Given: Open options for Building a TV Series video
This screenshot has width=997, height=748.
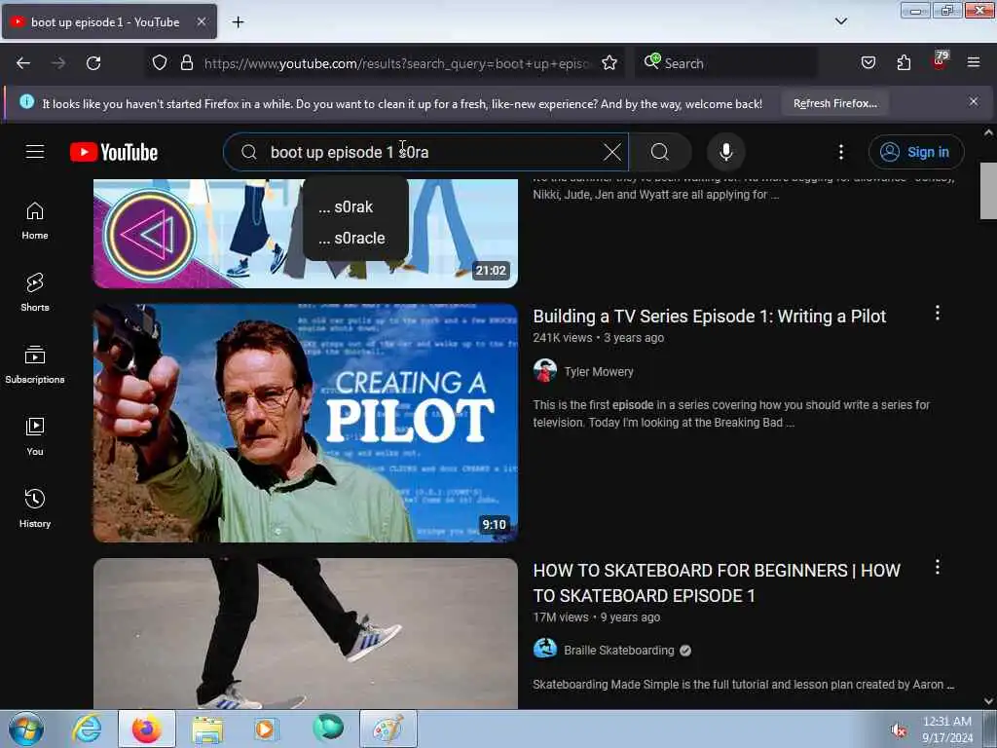Looking at the screenshot, I should click(x=938, y=313).
